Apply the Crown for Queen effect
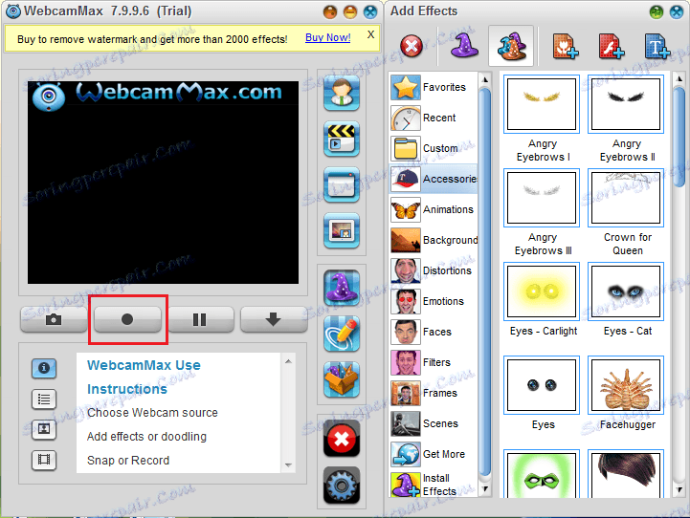The height and width of the screenshot is (518, 690). click(626, 198)
